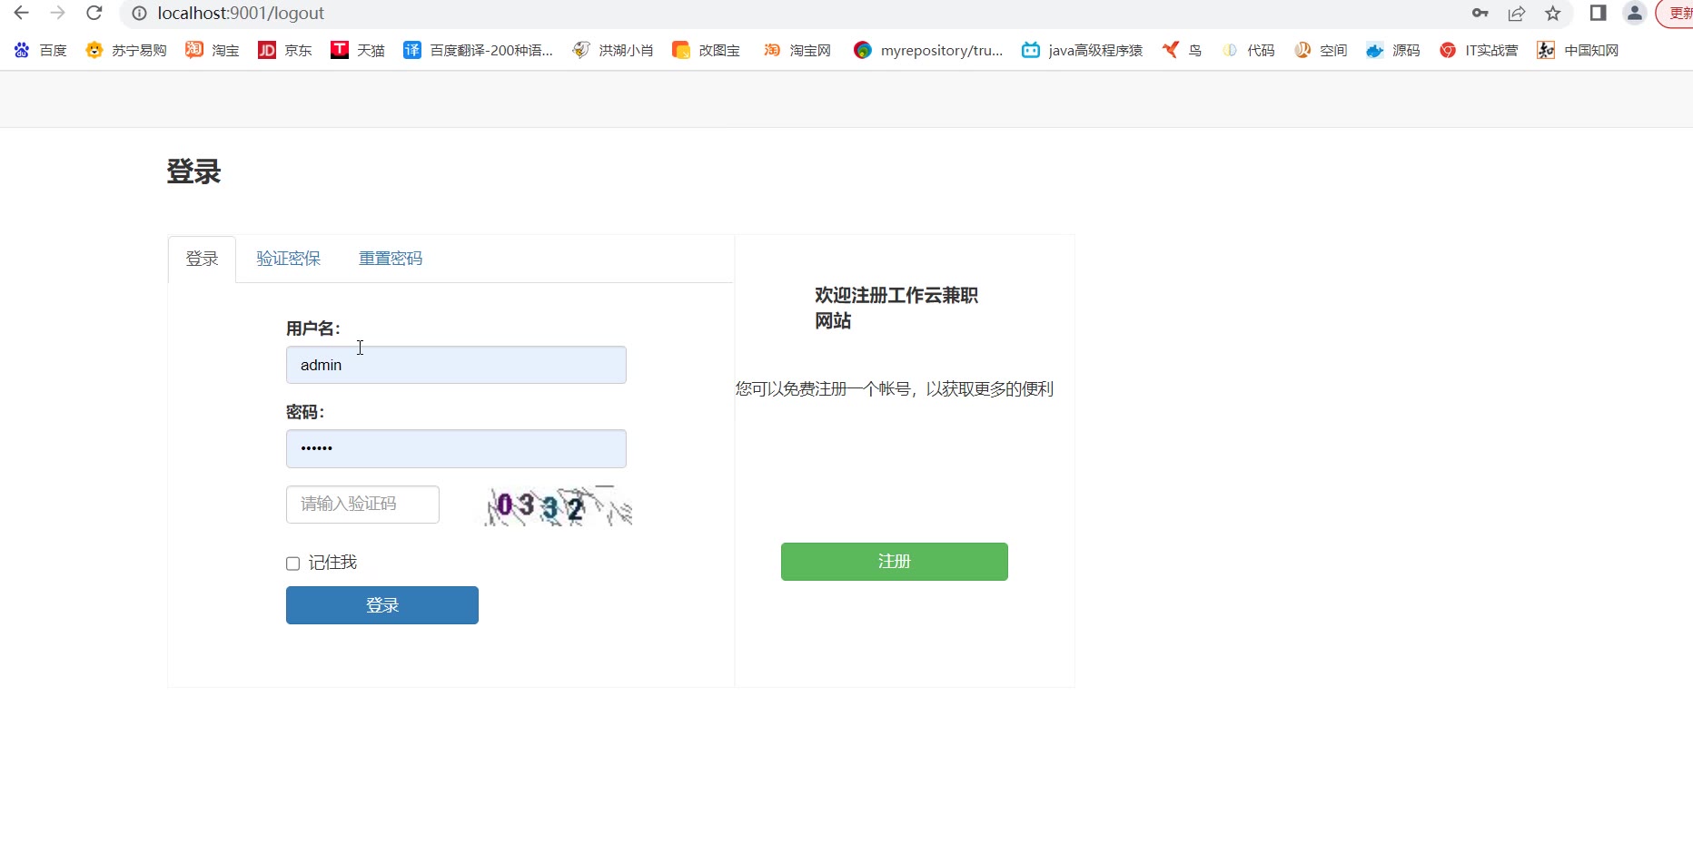Share this page via the share icon

coord(1517,13)
